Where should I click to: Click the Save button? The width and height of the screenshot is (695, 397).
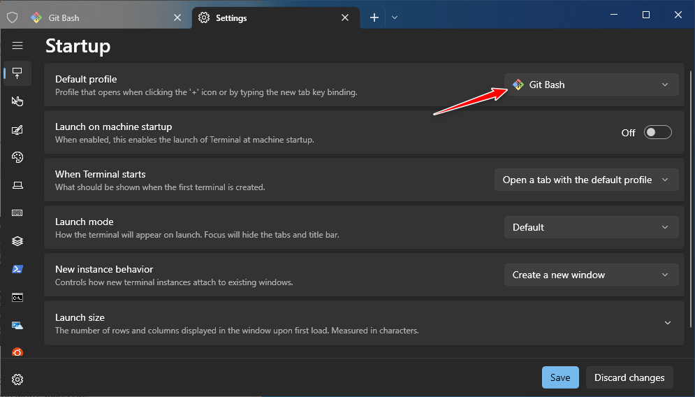(560, 377)
